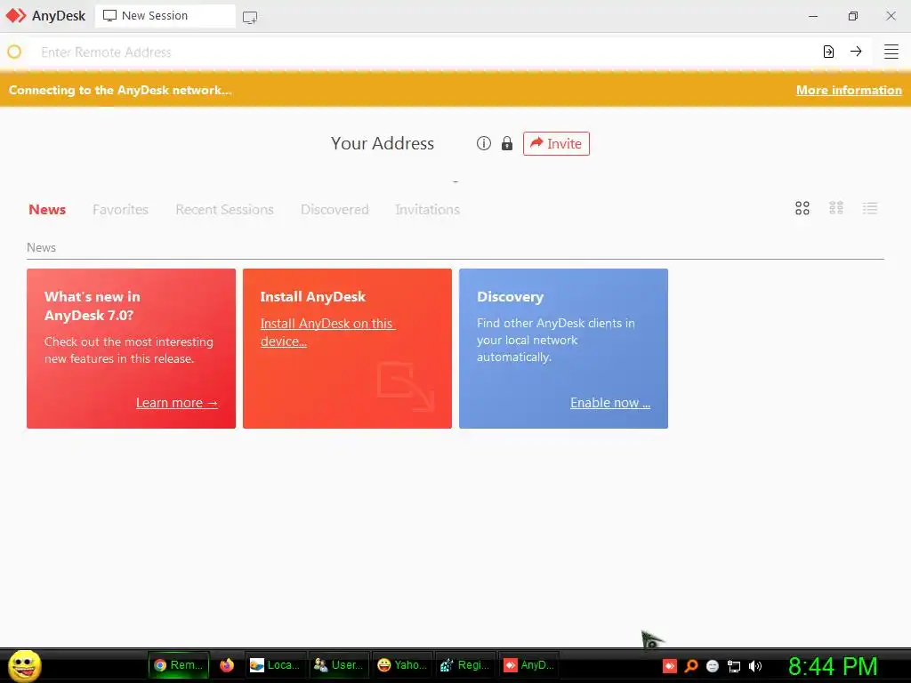Click the lock icon for unattended access

(x=507, y=143)
